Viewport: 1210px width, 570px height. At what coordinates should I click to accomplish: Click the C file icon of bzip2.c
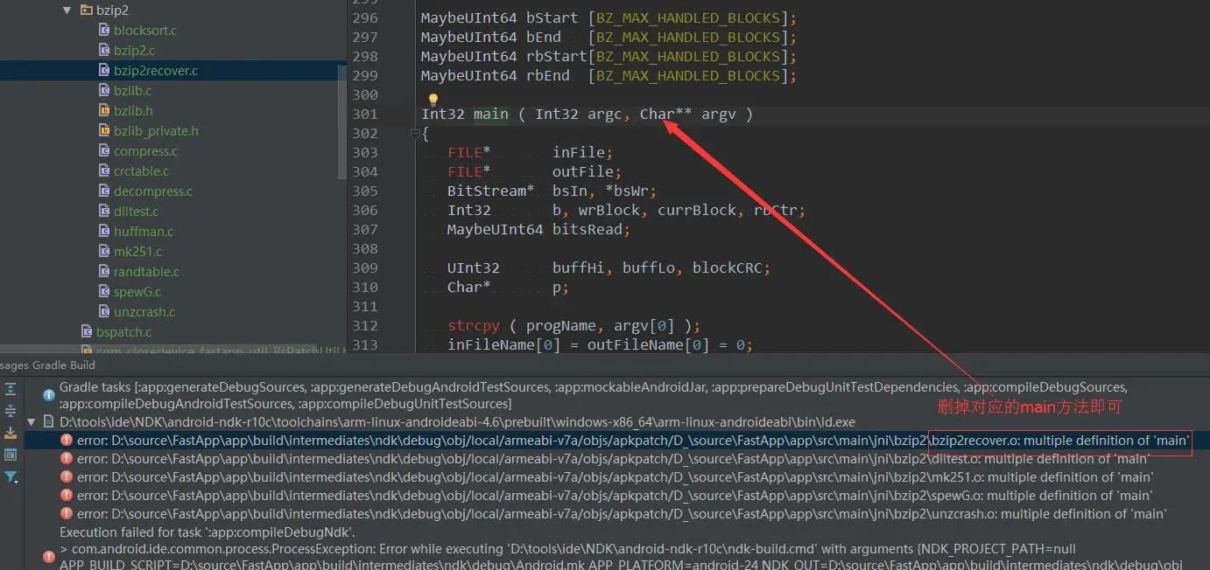(x=106, y=51)
